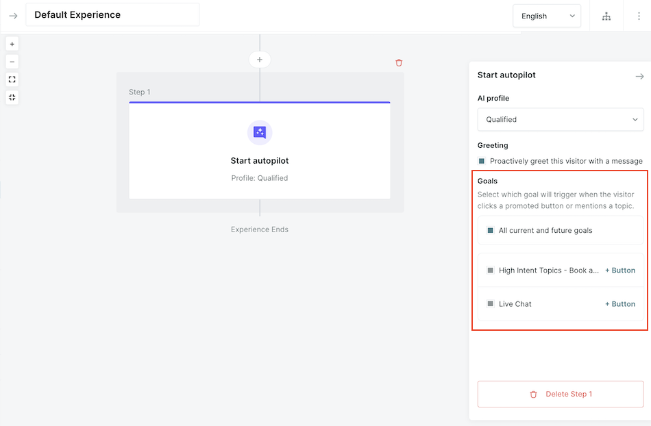Click the back arrow beside Default Experience
The height and width of the screenshot is (426, 651).
[x=13, y=16]
